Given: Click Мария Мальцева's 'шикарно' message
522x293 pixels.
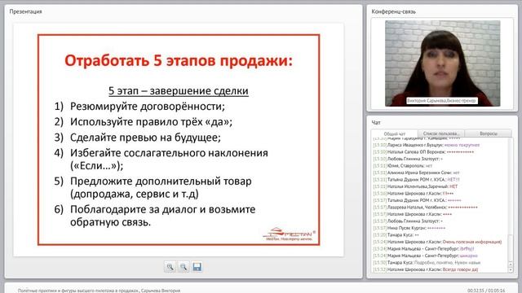Looking at the screenshot, I should click(x=426, y=256).
